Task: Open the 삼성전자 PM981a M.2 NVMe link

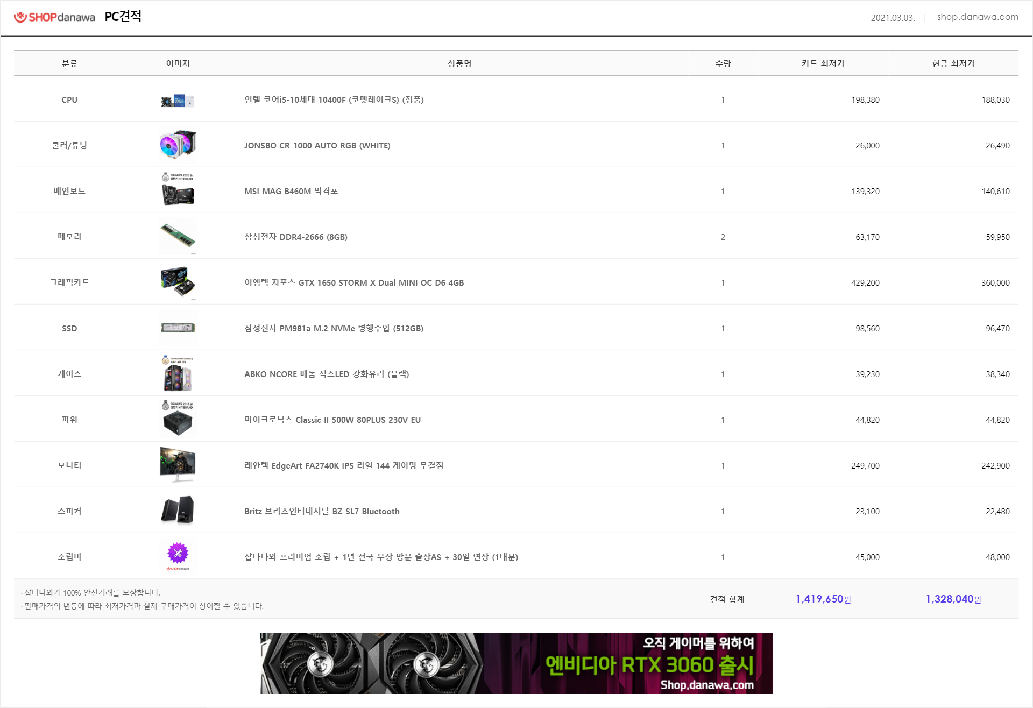Action: point(334,329)
